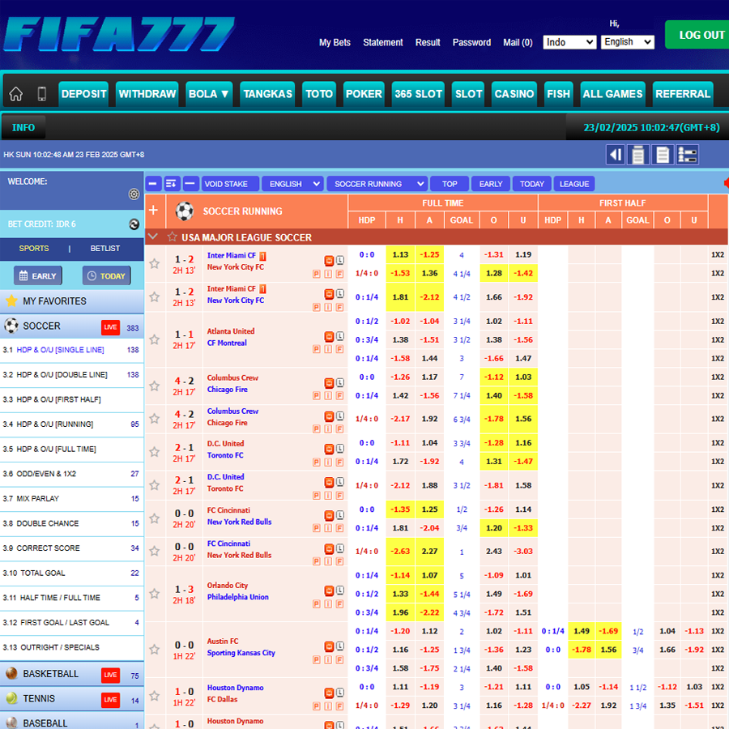
Task: Collapse the sidebar with left-arrow panel icon
Action: click(x=616, y=155)
